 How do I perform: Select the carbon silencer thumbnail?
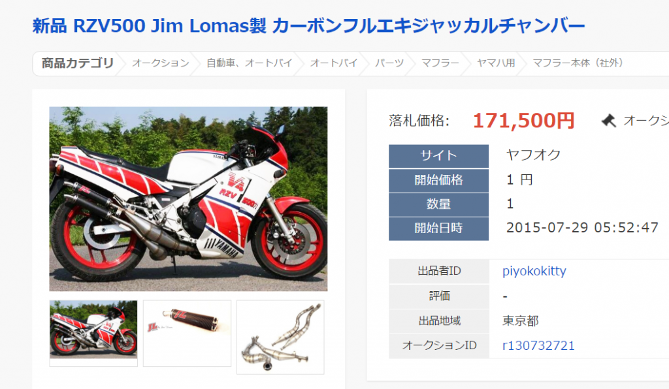click(187, 333)
